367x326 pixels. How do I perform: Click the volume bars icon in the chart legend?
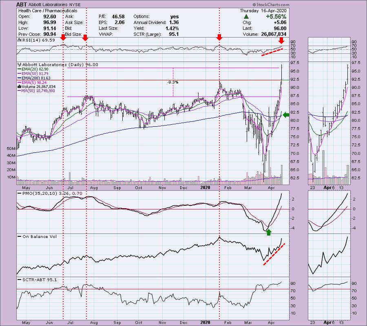click(19, 86)
